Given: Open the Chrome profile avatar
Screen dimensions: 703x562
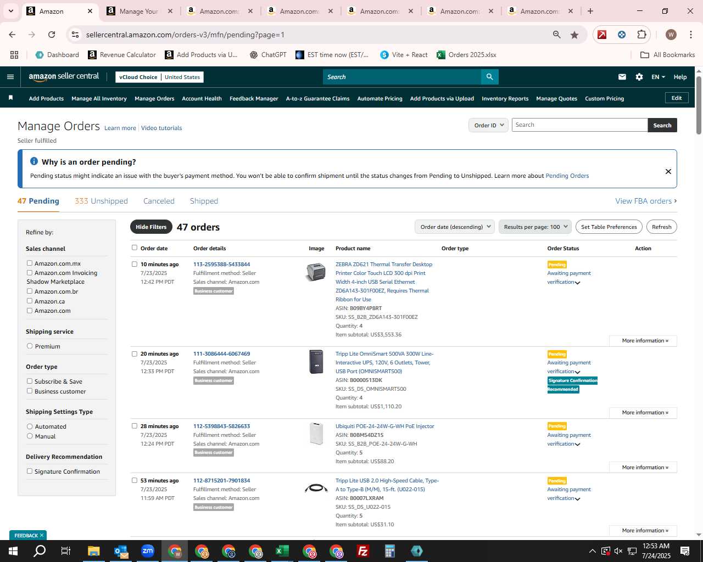Looking at the screenshot, I should pyautogui.click(x=671, y=35).
